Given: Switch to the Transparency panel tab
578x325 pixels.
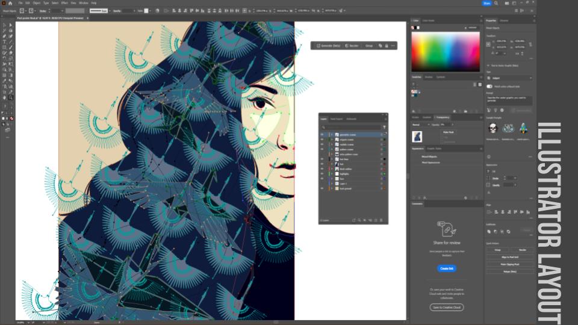Looking at the screenshot, I should [x=443, y=117].
